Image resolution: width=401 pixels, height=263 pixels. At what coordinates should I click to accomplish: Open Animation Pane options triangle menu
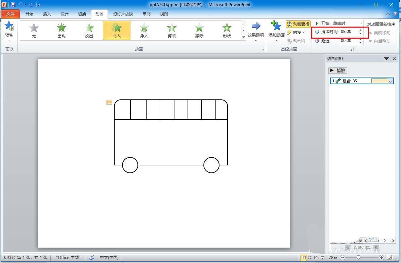pyautogui.click(x=387, y=59)
